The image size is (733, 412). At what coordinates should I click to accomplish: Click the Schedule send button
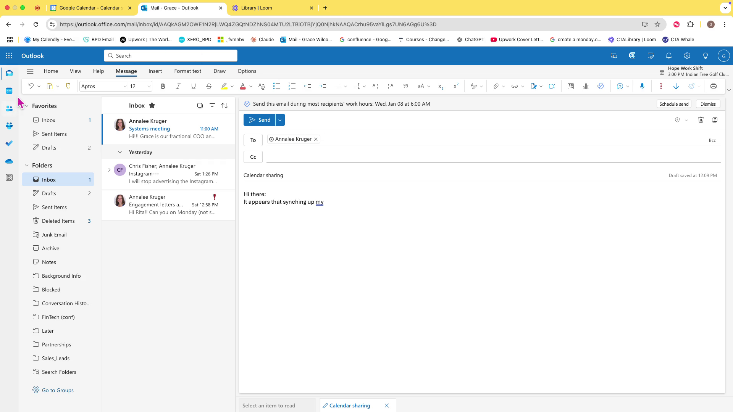point(674,104)
